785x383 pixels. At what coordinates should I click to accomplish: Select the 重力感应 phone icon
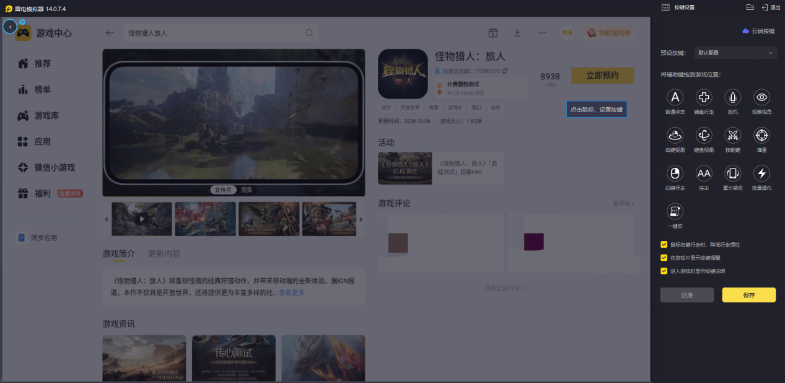coord(733,173)
